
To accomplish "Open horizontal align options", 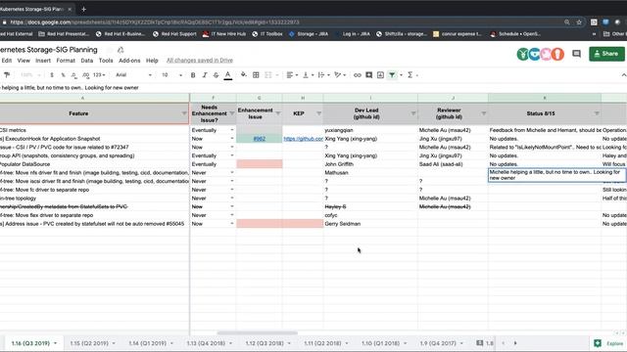I will [292, 75].
